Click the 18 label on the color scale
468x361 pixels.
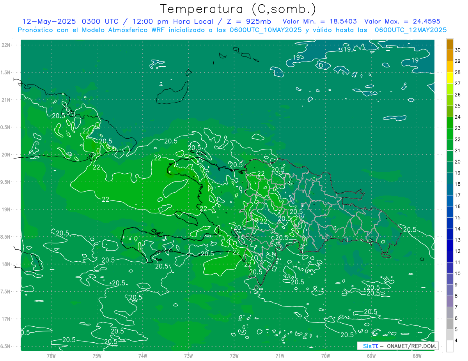point(458,184)
